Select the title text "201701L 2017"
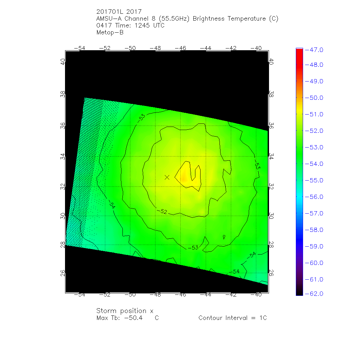Image resolution: width=344 pixels, height=344 pixels. tap(119, 12)
